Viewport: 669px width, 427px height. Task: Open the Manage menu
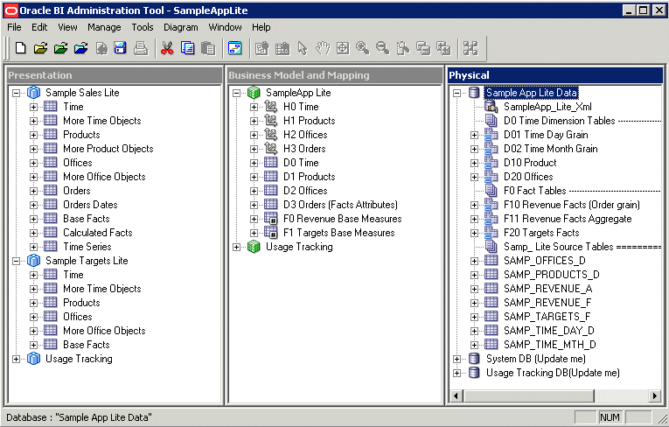pyautogui.click(x=104, y=27)
